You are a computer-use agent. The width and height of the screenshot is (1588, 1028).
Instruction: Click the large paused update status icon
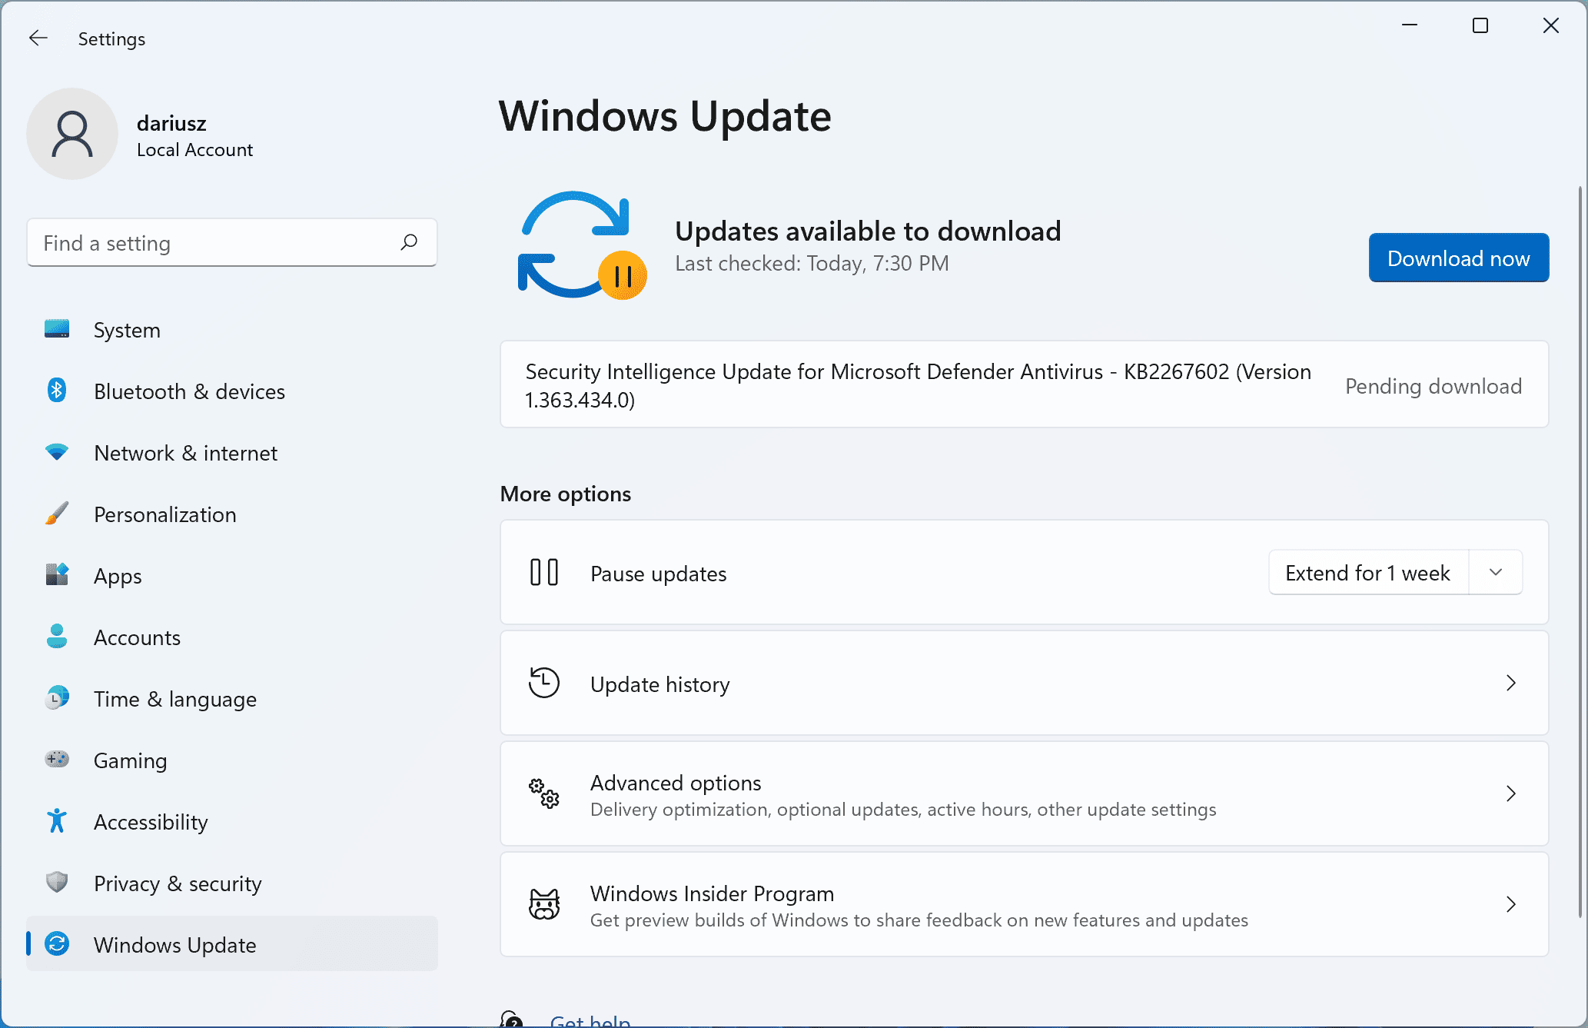(582, 245)
